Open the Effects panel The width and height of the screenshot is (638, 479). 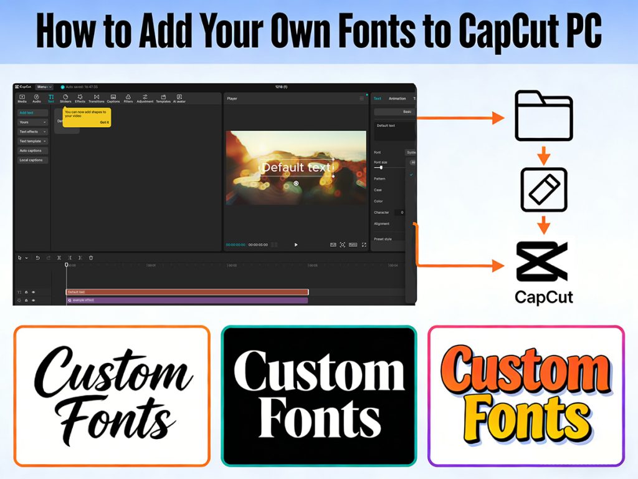click(80, 99)
